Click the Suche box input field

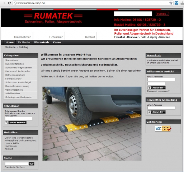pyautogui.click(x=16, y=164)
